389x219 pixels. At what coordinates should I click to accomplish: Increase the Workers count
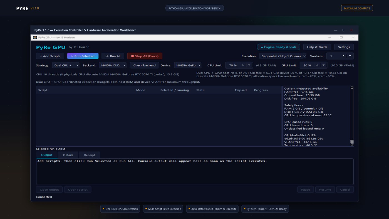pos(343,56)
